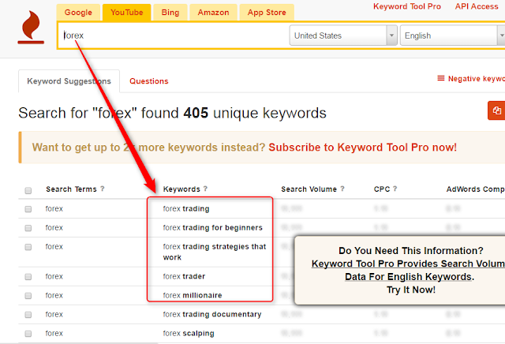Screen dimensions: 505x344
Task: Click the CPC help question mark
Action: [x=395, y=189]
